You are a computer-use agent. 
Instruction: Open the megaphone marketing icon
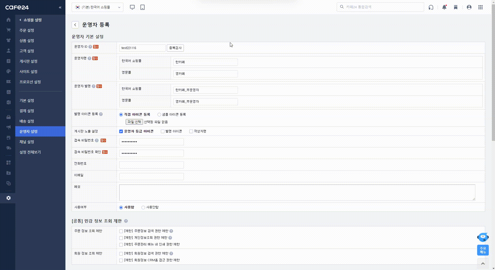[x=9, y=127]
